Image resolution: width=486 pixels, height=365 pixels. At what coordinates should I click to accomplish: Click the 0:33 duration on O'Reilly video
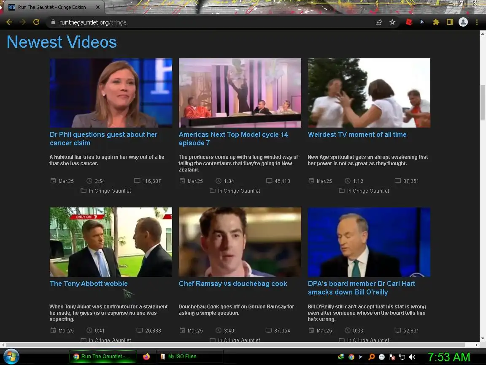[x=358, y=330]
